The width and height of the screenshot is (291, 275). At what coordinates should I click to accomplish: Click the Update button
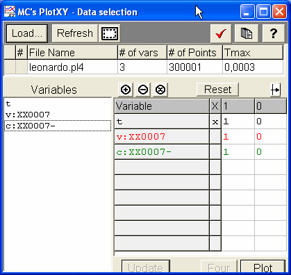146,266
